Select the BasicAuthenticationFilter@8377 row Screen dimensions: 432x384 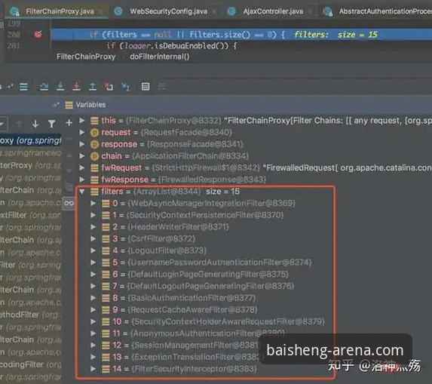[179, 298]
